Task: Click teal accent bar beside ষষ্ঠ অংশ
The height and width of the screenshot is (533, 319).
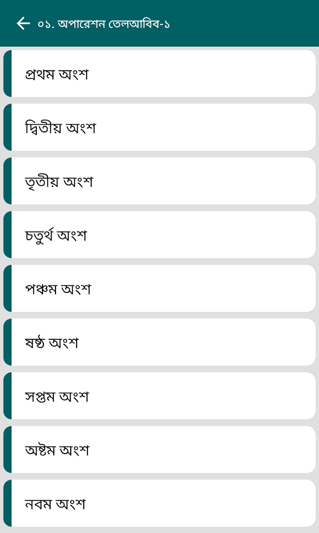Action: [7, 342]
